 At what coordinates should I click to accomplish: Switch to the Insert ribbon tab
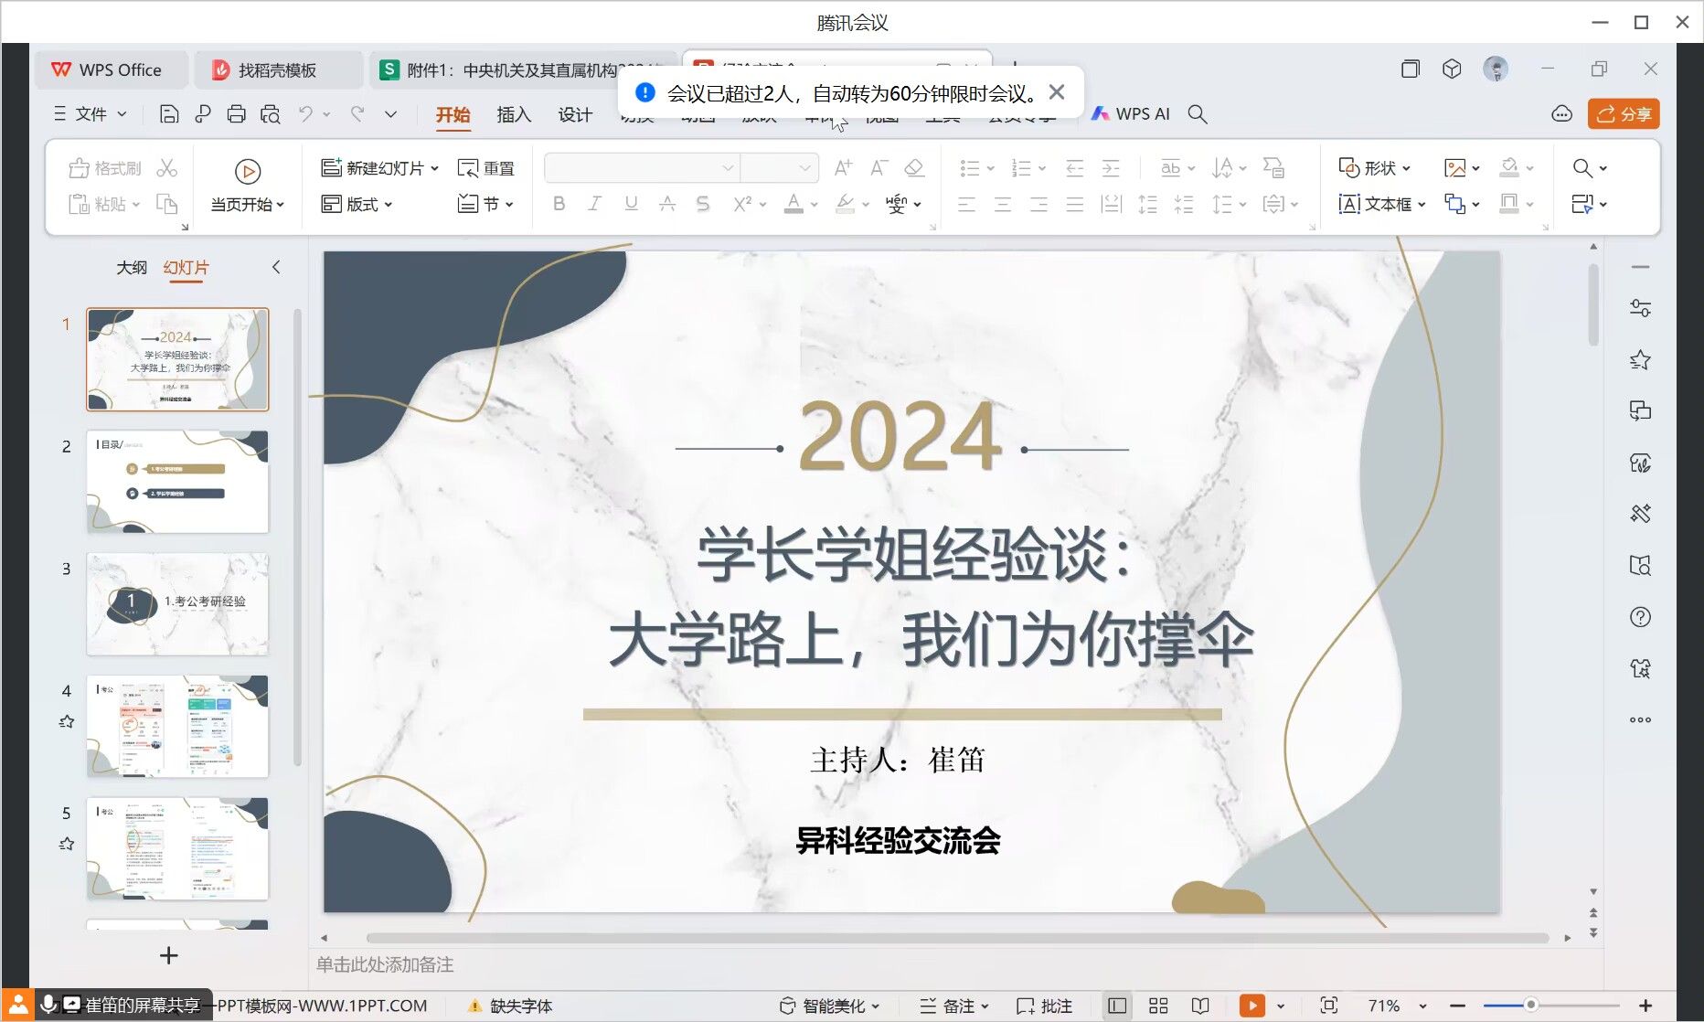tap(514, 114)
